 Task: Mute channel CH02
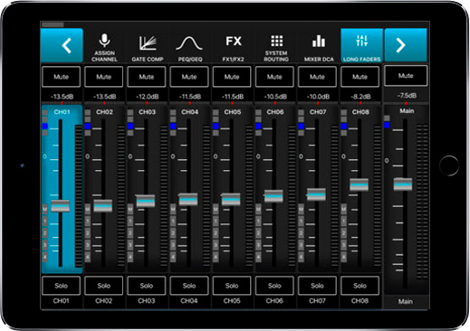point(104,77)
